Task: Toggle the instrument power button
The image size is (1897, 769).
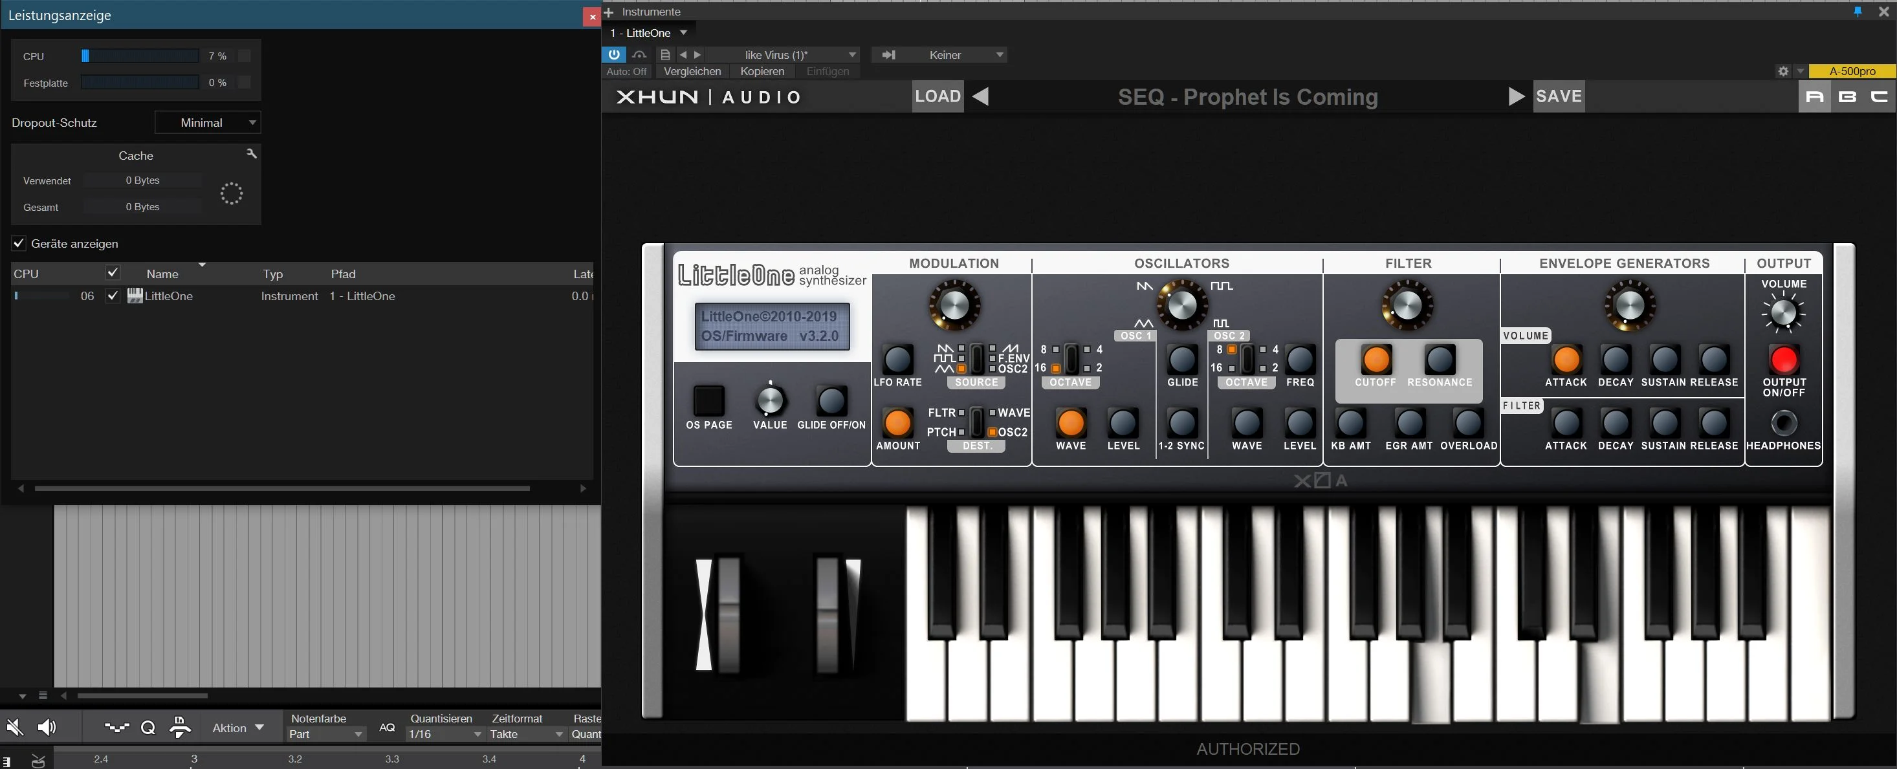Action: click(x=614, y=54)
